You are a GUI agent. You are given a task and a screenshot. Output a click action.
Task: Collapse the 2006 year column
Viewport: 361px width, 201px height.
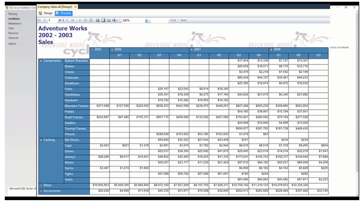pos(112,49)
